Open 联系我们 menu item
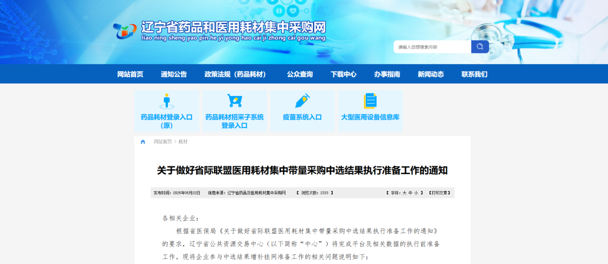Screen dimensions: 608x264 tap(474, 74)
